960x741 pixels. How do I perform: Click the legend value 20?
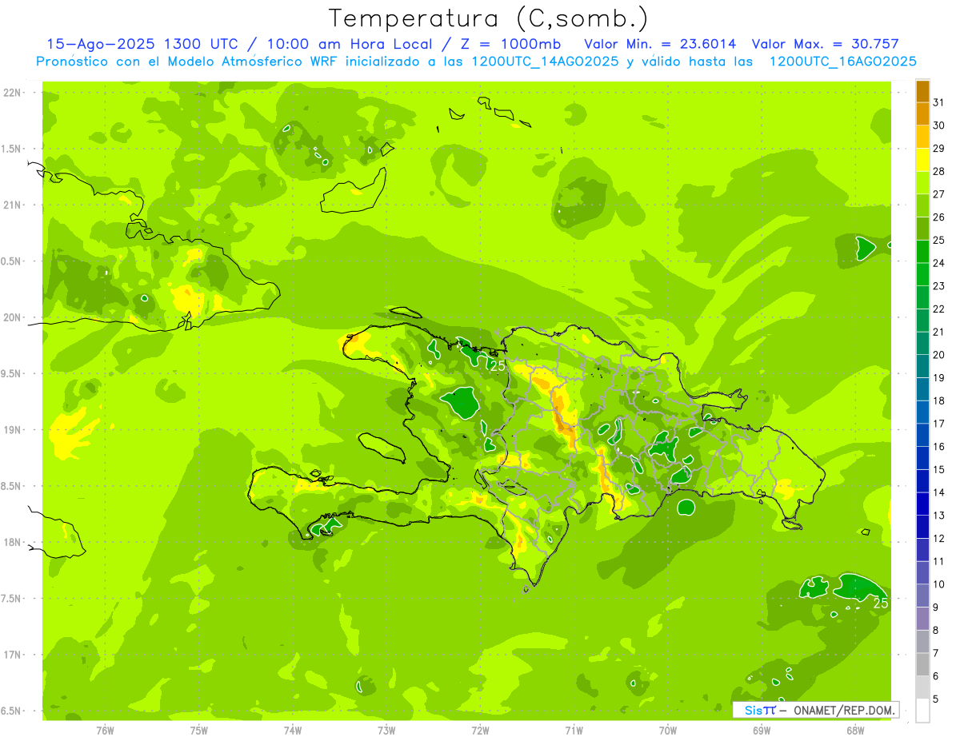point(939,355)
